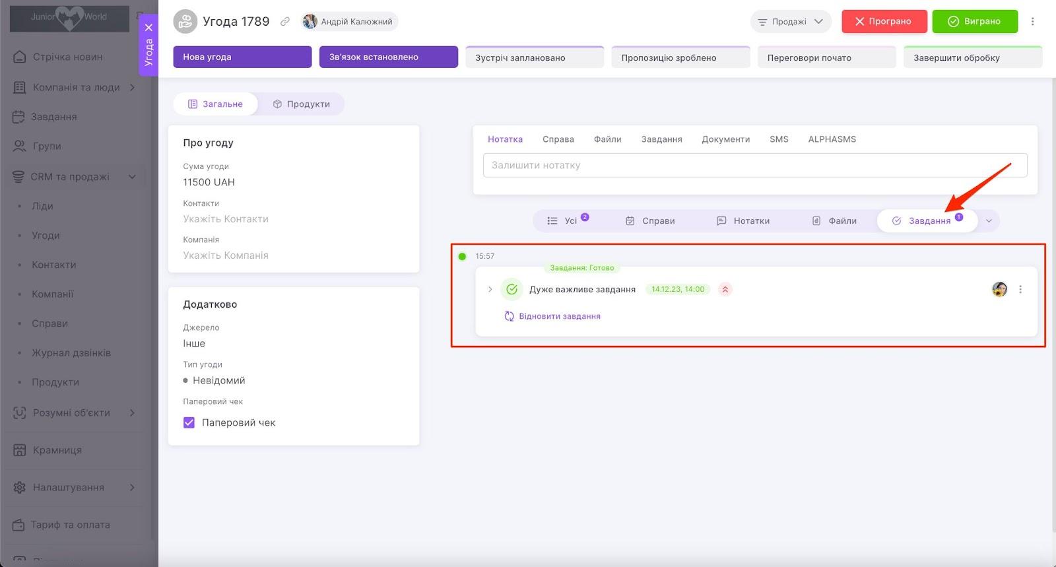
Task: Set stage to Зустріч заплановано
Action: 534,57
